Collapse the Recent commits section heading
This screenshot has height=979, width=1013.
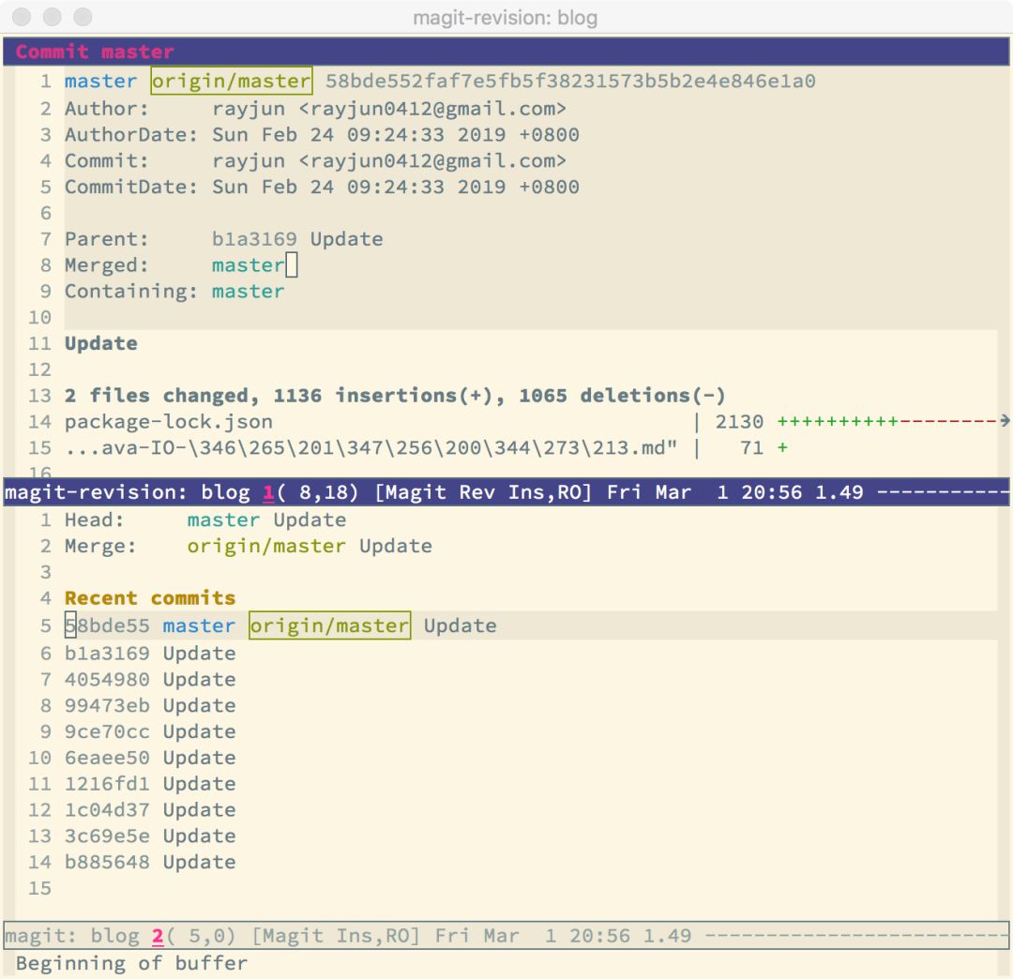(x=150, y=598)
